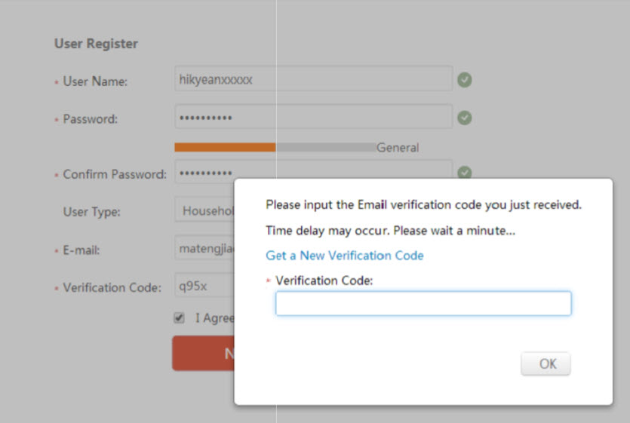Click the User Name field with hikyeanxxxxx
The width and height of the screenshot is (630, 423).
click(x=313, y=79)
